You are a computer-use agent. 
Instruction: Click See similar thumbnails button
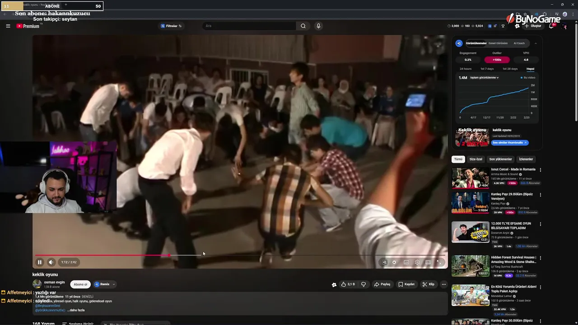click(510, 143)
